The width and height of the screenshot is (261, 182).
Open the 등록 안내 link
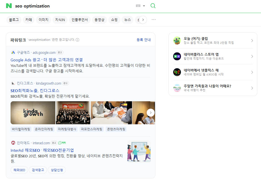(144, 40)
